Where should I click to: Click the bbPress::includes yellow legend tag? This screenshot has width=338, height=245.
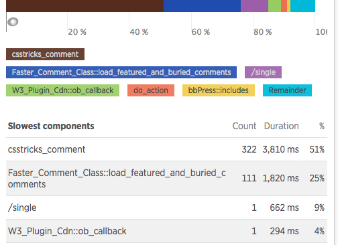219,90
